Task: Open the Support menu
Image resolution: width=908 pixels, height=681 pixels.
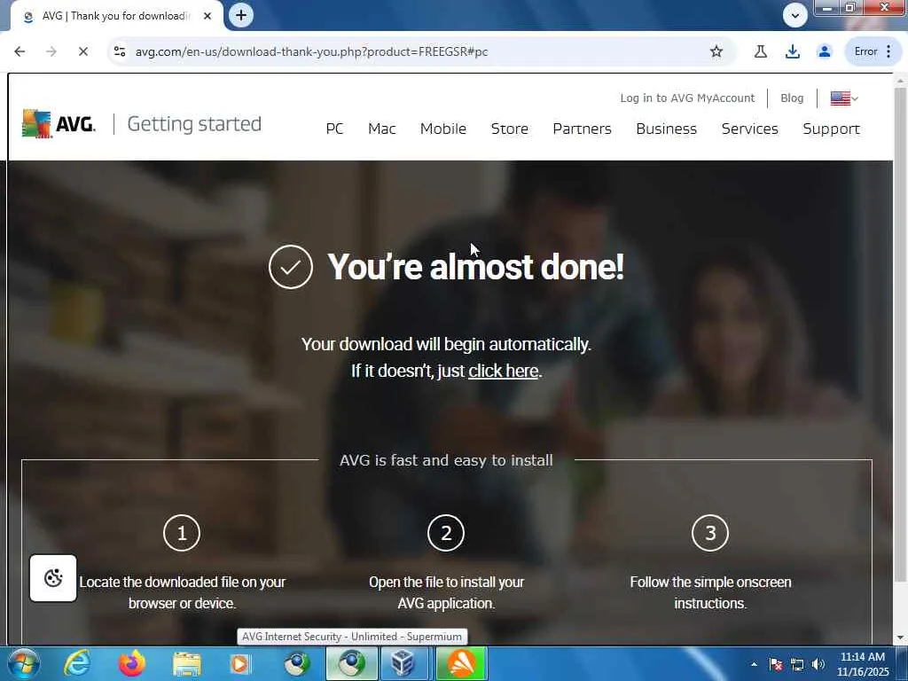Action: point(832,129)
